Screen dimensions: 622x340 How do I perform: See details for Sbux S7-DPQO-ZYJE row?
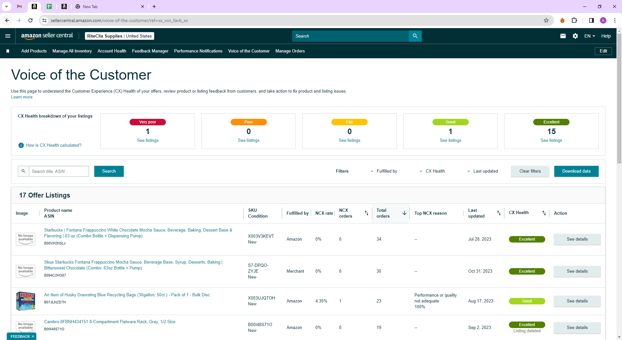coord(577,271)
